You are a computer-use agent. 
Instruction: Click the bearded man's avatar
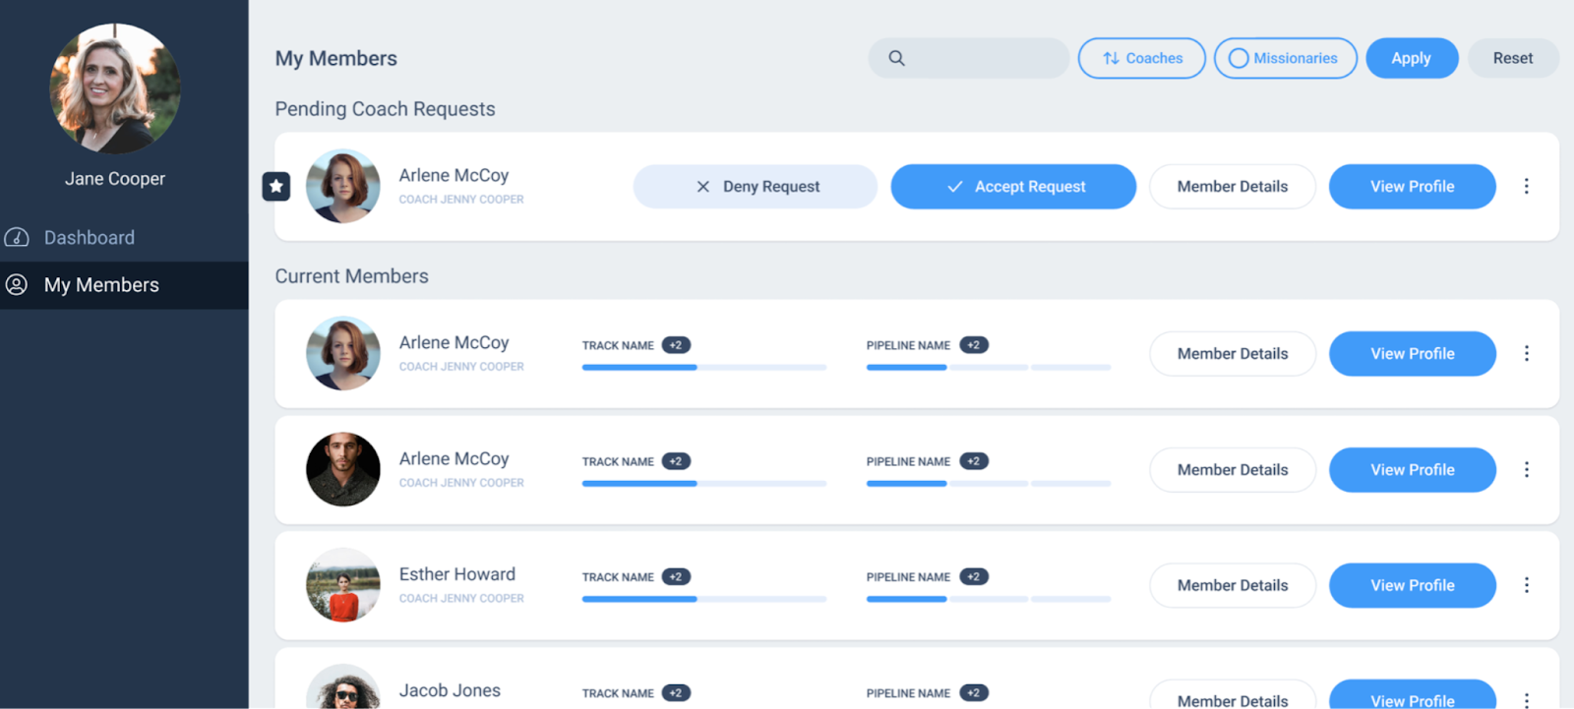343,469
